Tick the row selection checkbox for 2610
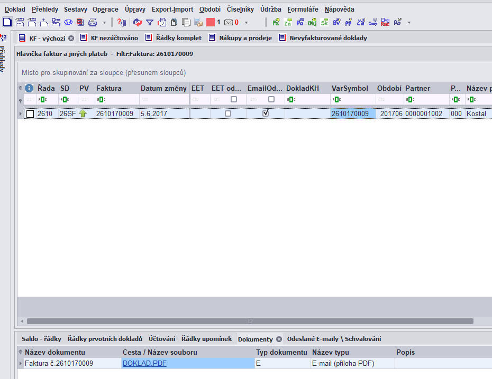492x379 pixels. coord(30,114)
